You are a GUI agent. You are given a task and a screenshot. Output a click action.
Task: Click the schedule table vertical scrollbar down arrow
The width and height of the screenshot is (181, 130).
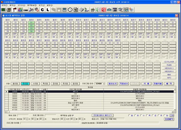point(175,110)
